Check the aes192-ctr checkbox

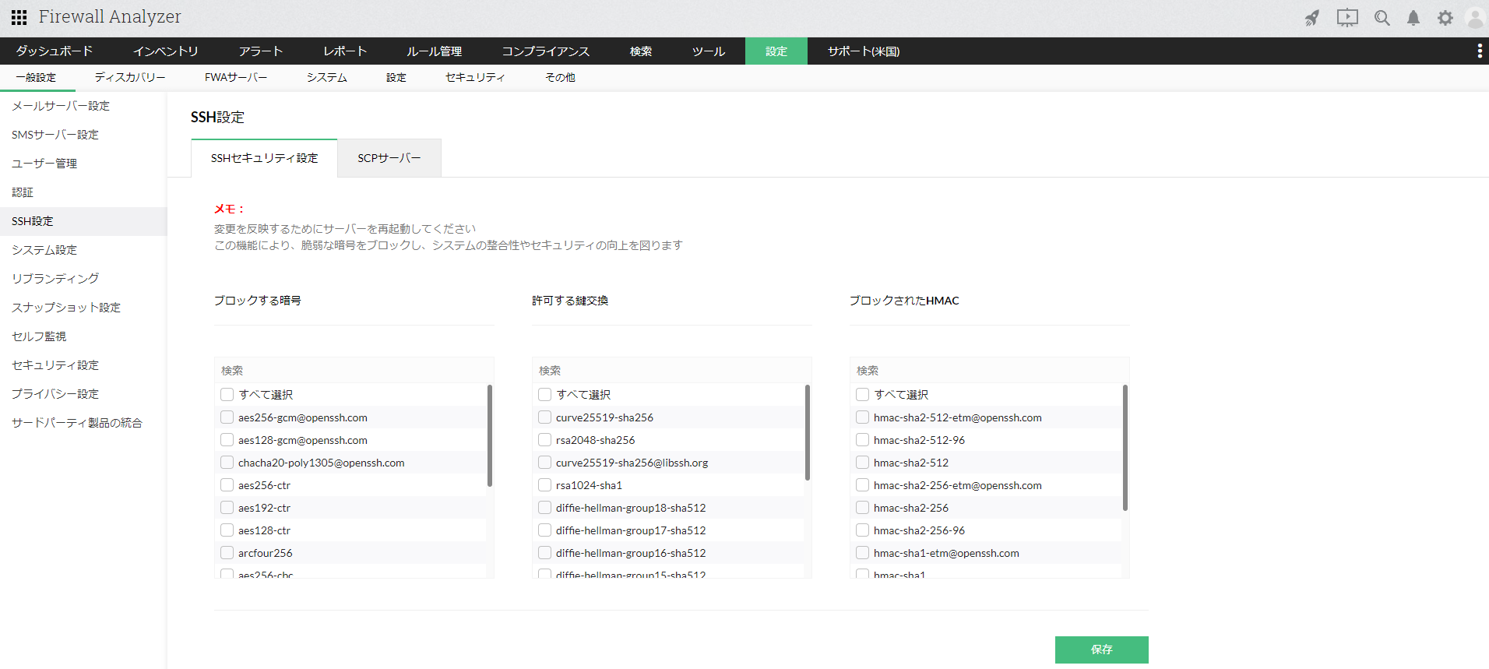coord(227,508)
